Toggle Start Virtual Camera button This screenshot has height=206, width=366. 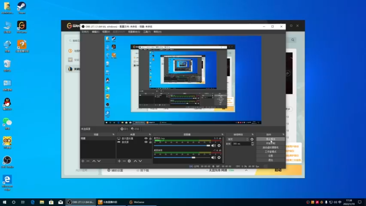click(270, 147)
